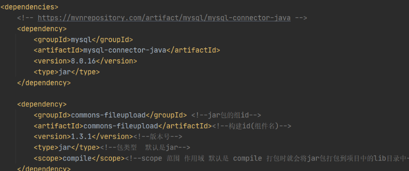Click version number 8.0.16
The image size is (409, 171).
coord(83,61)
